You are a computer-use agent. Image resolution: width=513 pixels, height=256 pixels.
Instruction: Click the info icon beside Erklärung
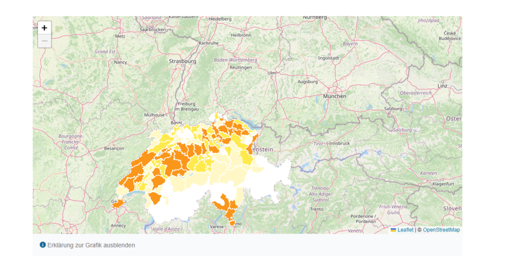(x=43, y=245)
